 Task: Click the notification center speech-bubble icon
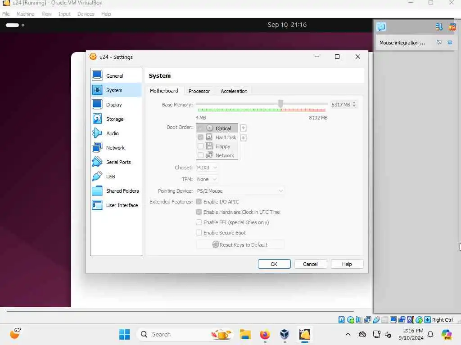click(381, 27)
